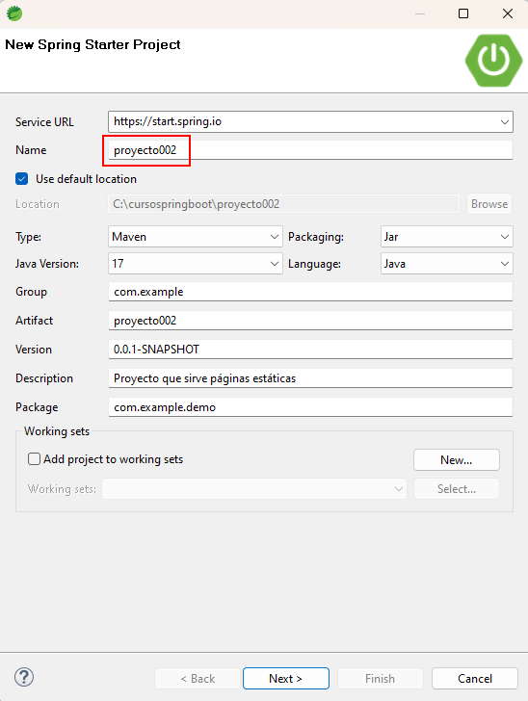Image resolution: width=528 pixels, height=701 pixels.
Task: Expand the Type dropdown showing Maven
Action: click(195, 237)
